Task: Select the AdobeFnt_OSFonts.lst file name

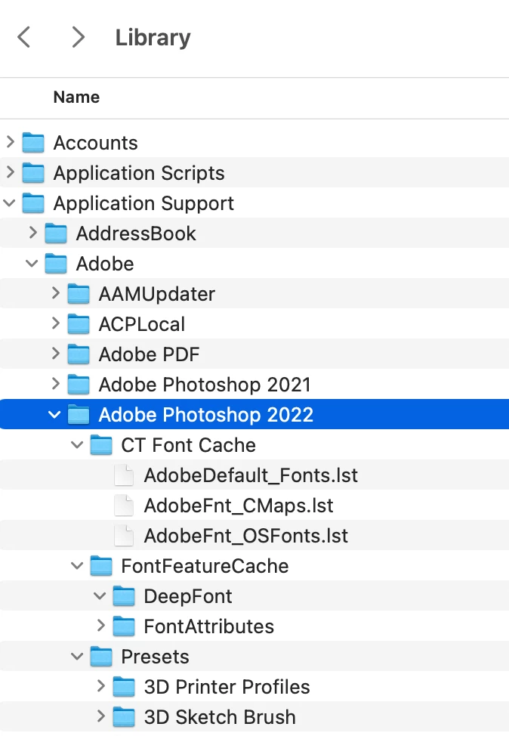Action: [x=246, y=536]
